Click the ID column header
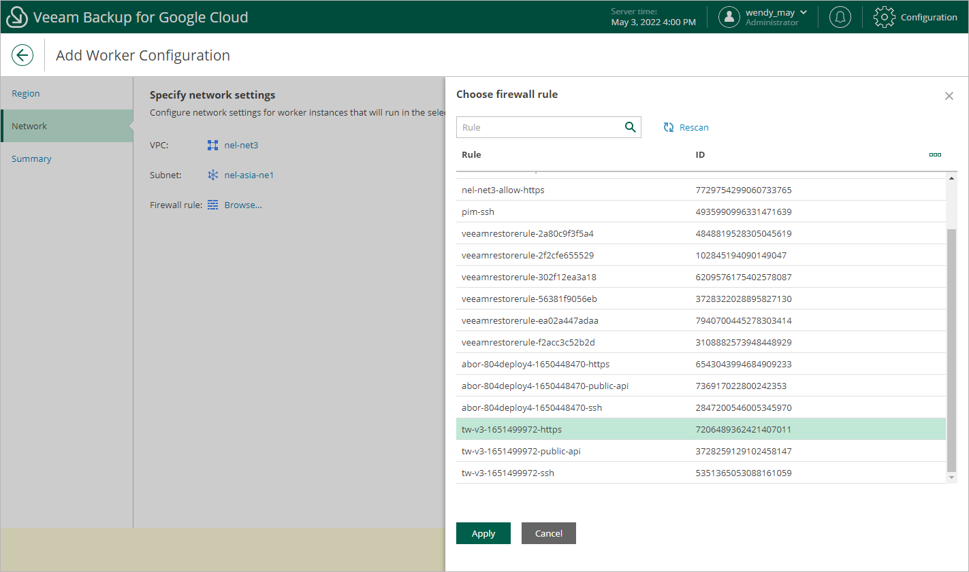This screenshot has width=969, height=572. tap(700, 154)
